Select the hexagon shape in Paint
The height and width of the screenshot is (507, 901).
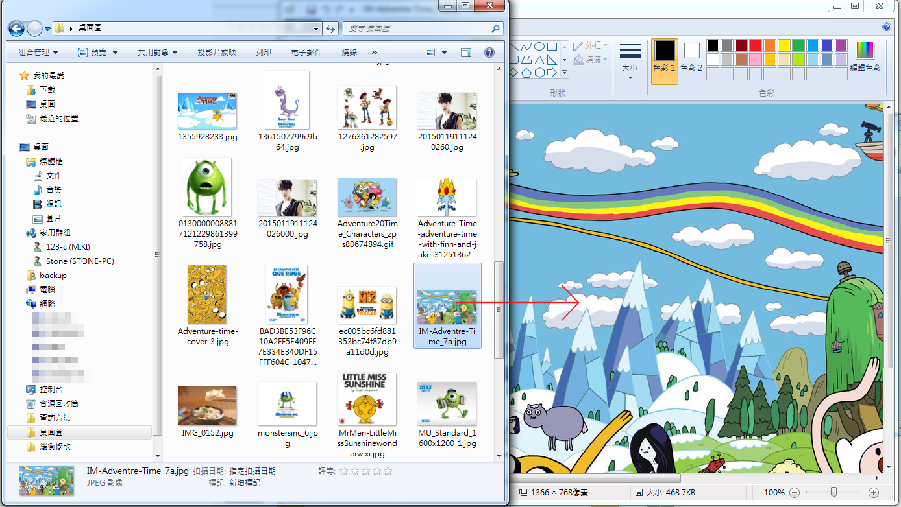[539, 72]
